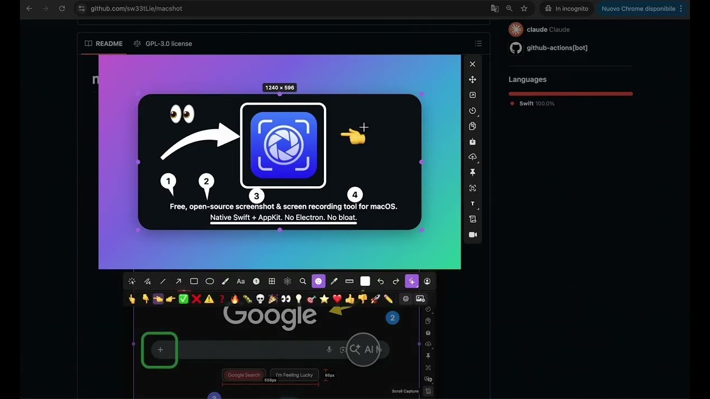Copy screenshot to clipboard icon

click(x=473, y=126)
